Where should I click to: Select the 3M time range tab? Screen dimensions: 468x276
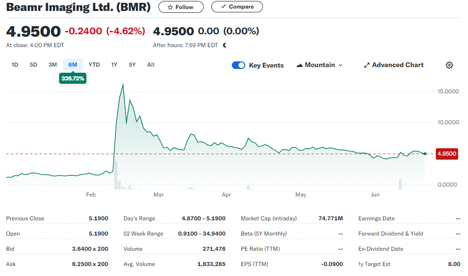coord(52,65)
